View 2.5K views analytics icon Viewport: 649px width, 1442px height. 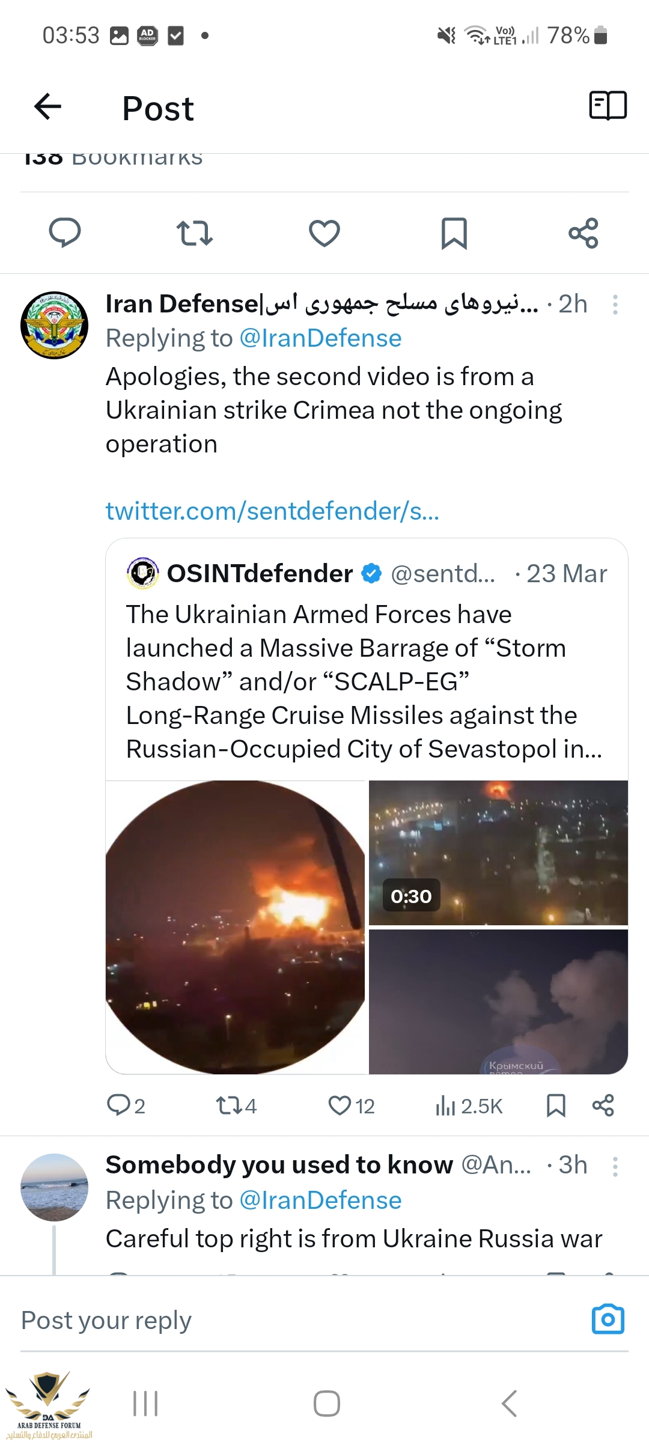tap(469, 1106)
